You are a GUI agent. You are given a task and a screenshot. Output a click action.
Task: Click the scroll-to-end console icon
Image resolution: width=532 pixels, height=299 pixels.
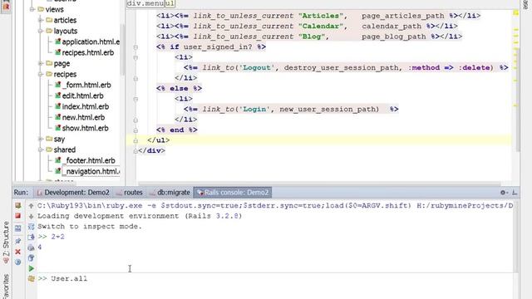pyautogui.click(x=31, y=237)
